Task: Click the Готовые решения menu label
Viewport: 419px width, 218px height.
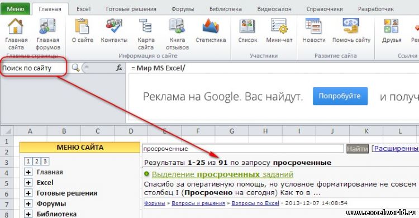Action: [67, 193]
